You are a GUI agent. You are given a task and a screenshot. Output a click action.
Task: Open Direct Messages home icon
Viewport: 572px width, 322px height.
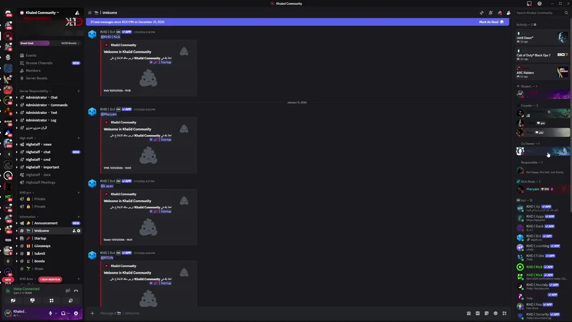click(x=8, y=13)
